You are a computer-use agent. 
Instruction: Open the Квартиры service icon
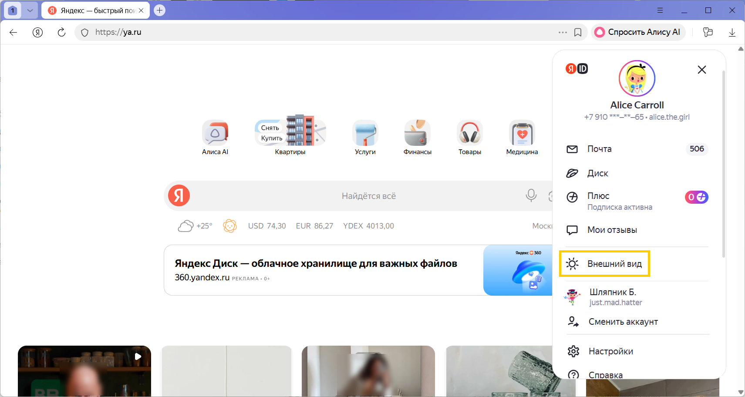(290, 136)
